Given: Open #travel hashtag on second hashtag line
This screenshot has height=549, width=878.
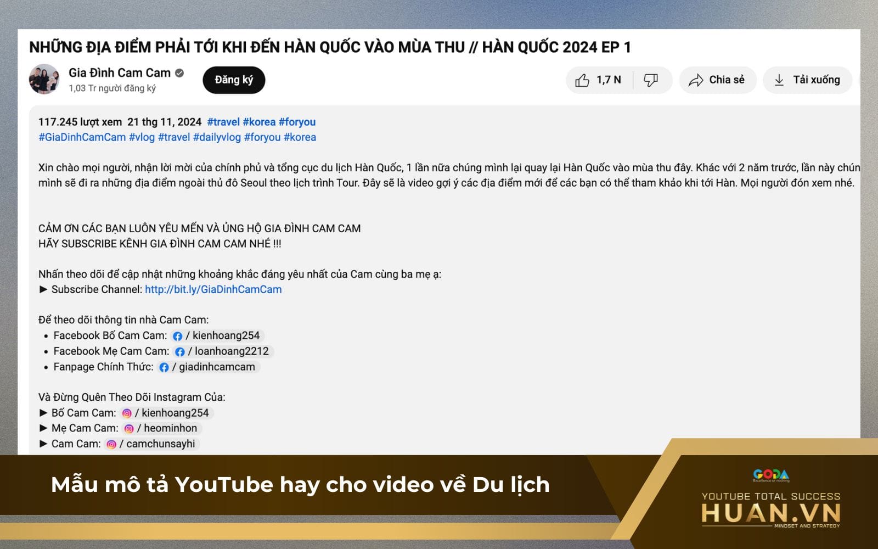Looking at the screenshot, I should 174,137.
